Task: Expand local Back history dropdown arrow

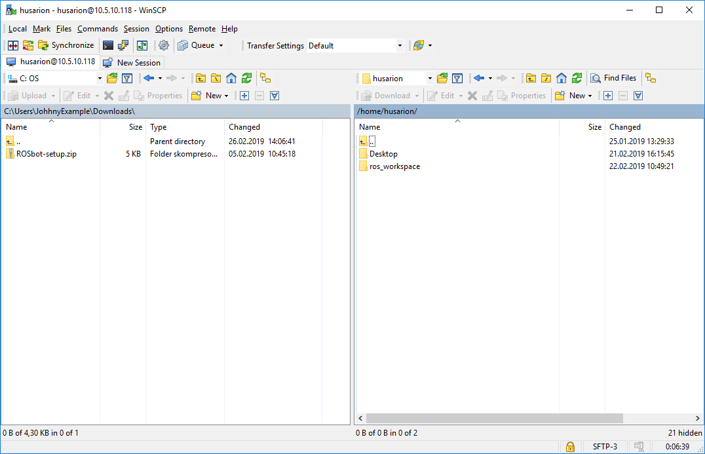Action: pyautogui.click(x=160, y=78)
